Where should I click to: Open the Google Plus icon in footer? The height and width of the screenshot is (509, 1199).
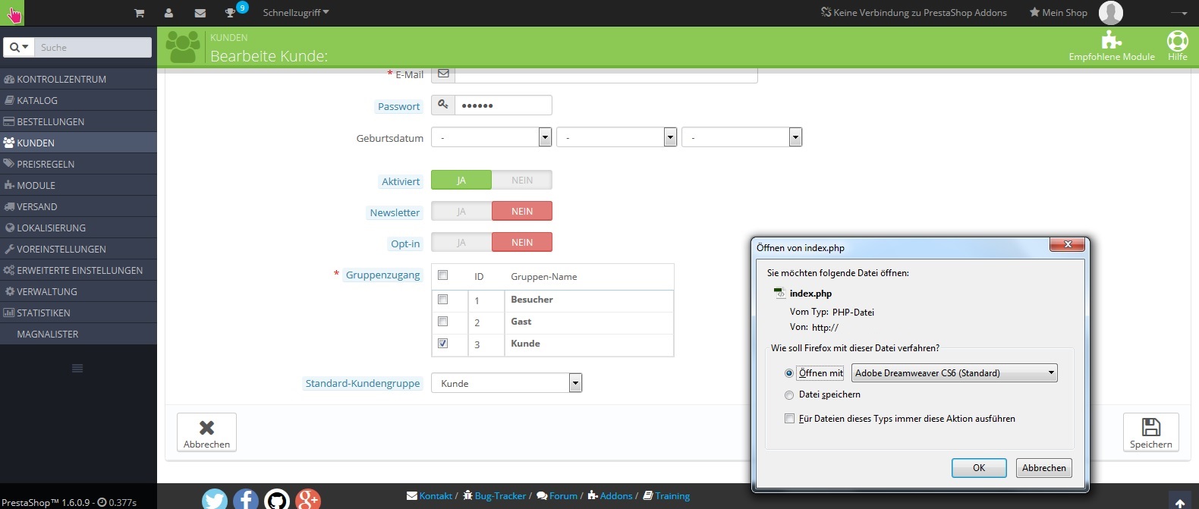[308, 499]
